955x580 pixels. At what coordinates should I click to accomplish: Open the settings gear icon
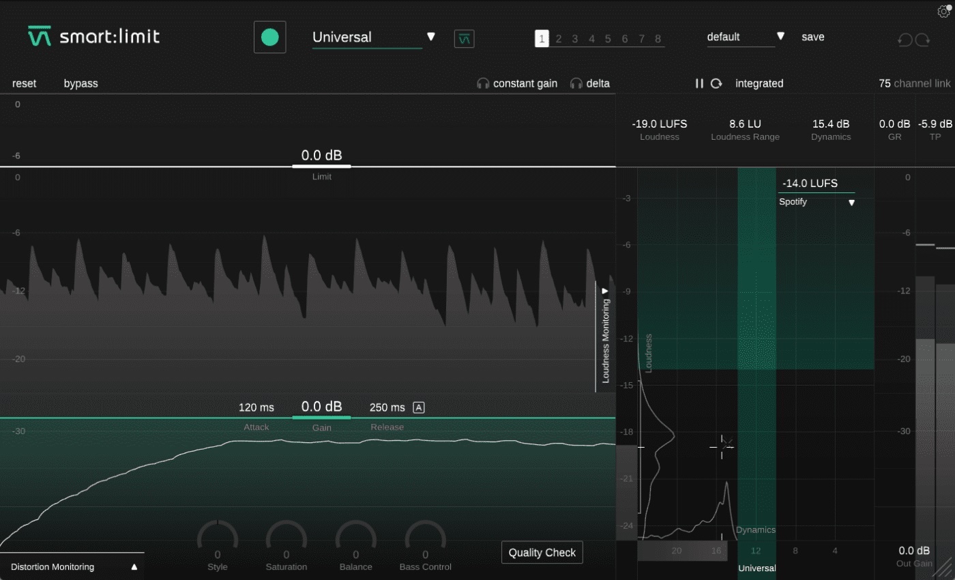[944, 11]
